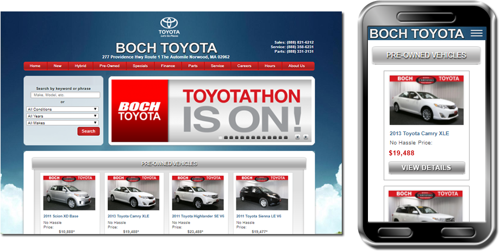Open the All Makes dropdown
The image size is (500, 252).
[x=62, y=123]
